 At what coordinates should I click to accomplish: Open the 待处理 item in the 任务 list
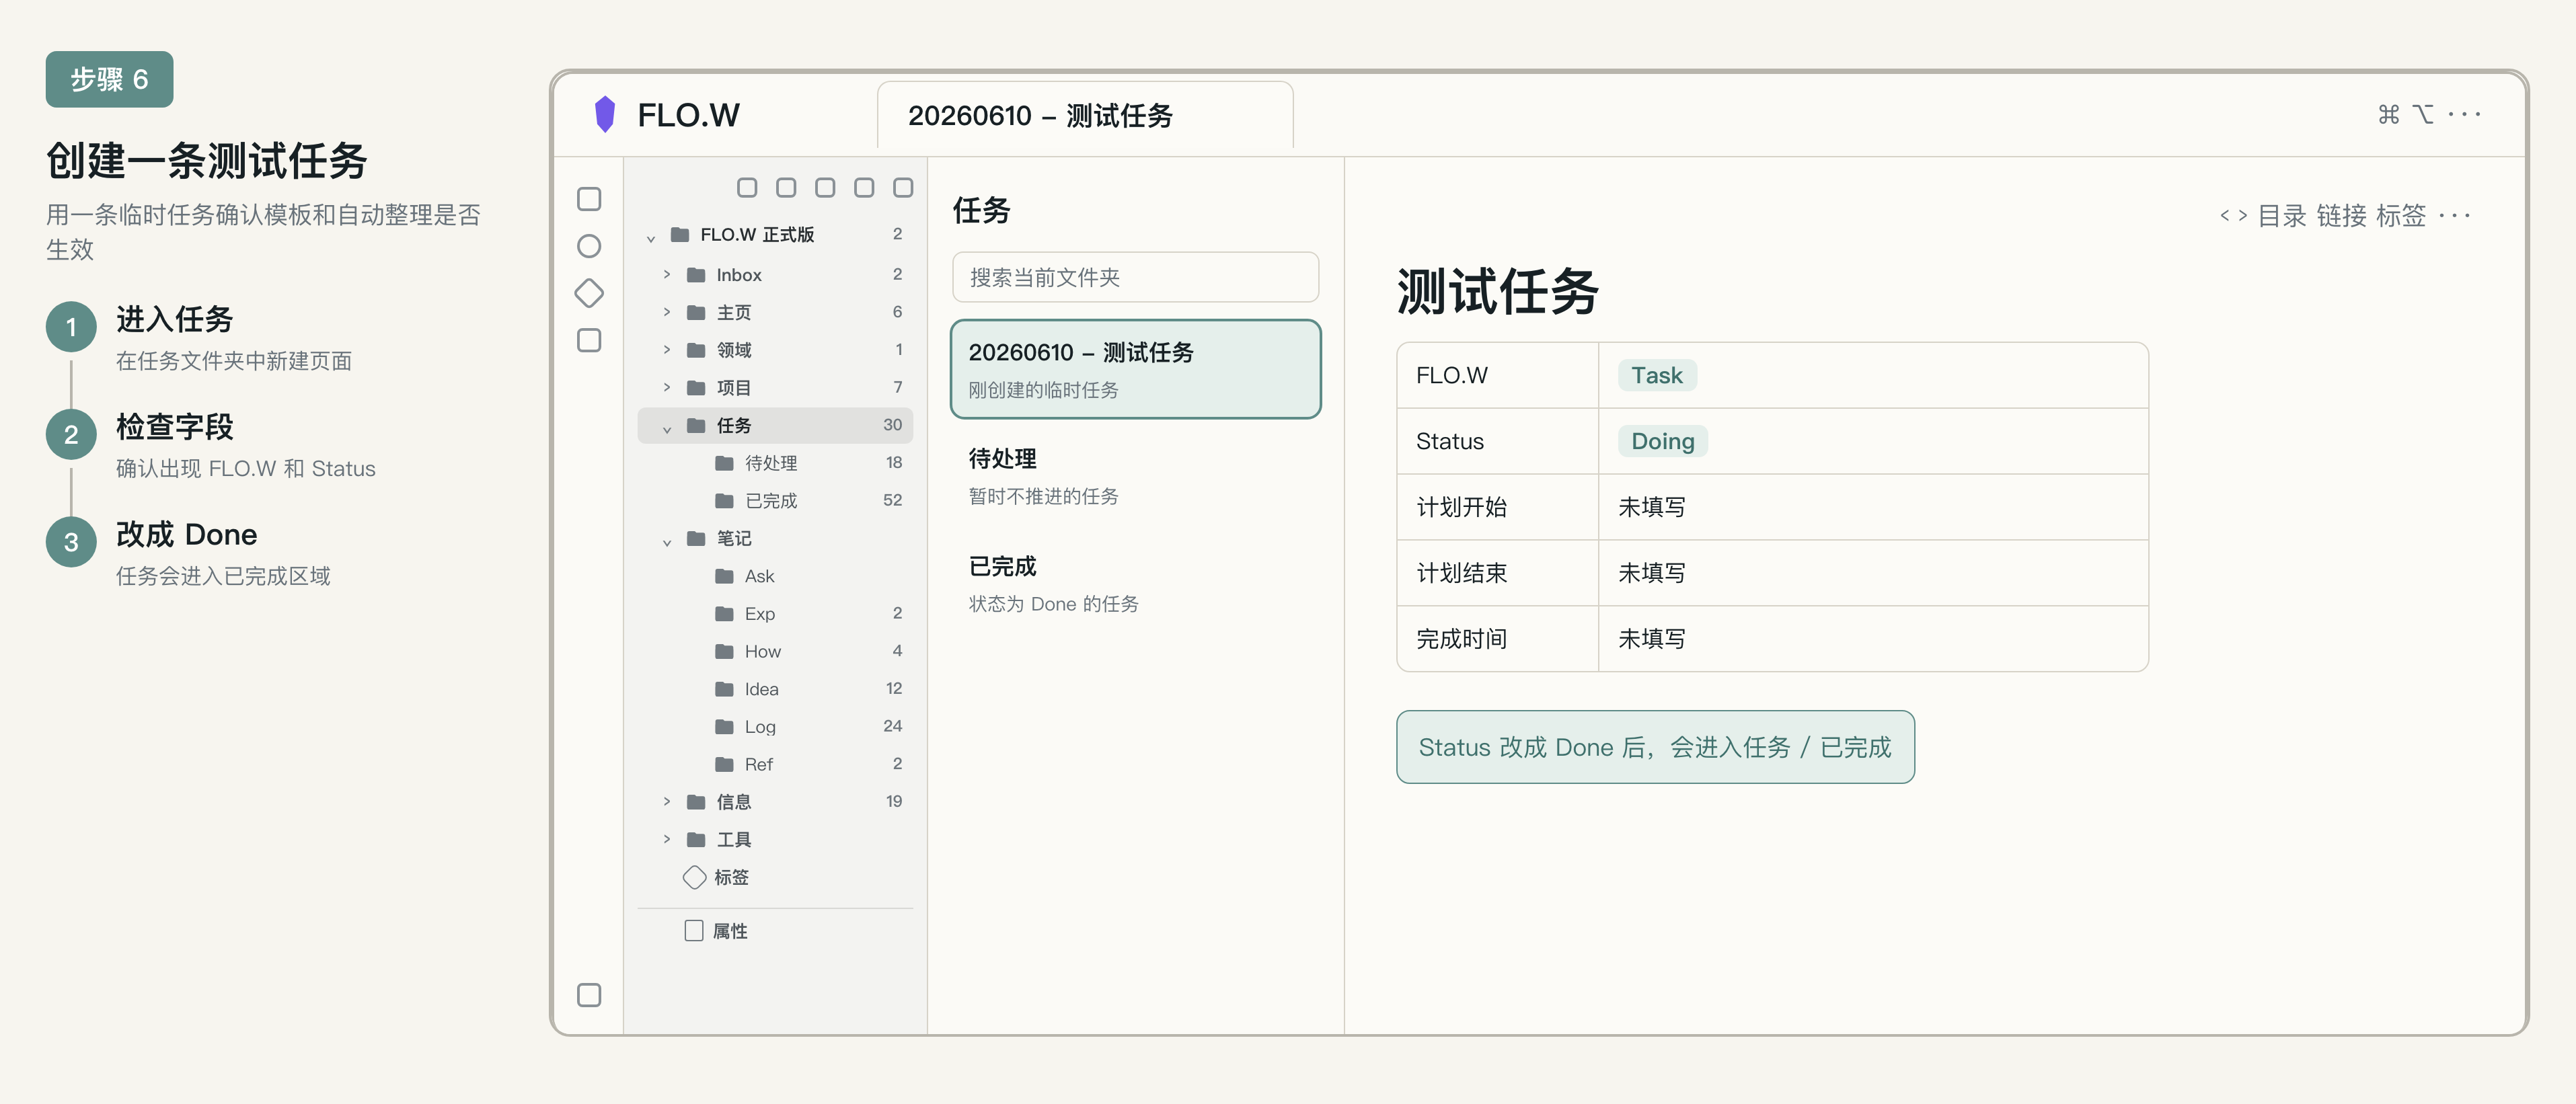[1135, 476]
